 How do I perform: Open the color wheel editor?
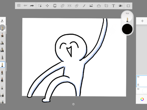[142, 99]
